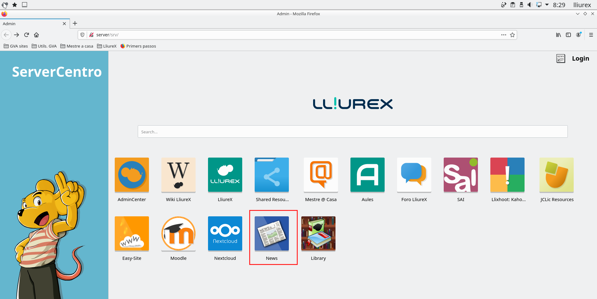This screenshot has width=597, height=299.
Task: Open the Wiki LliureX icon
Action: point(178,175)
